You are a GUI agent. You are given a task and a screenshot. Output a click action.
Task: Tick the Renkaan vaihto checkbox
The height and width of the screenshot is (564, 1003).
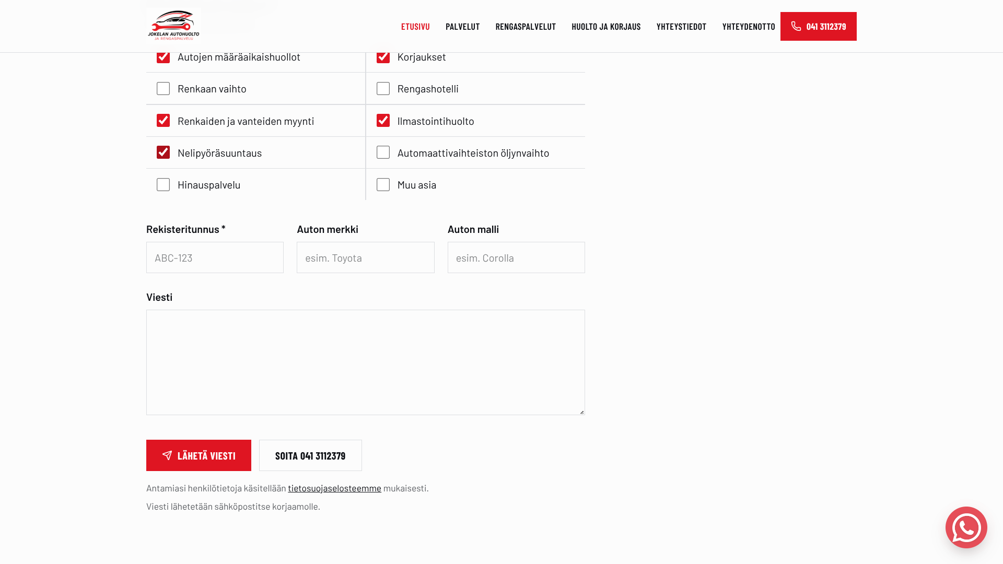click(163, 88)
